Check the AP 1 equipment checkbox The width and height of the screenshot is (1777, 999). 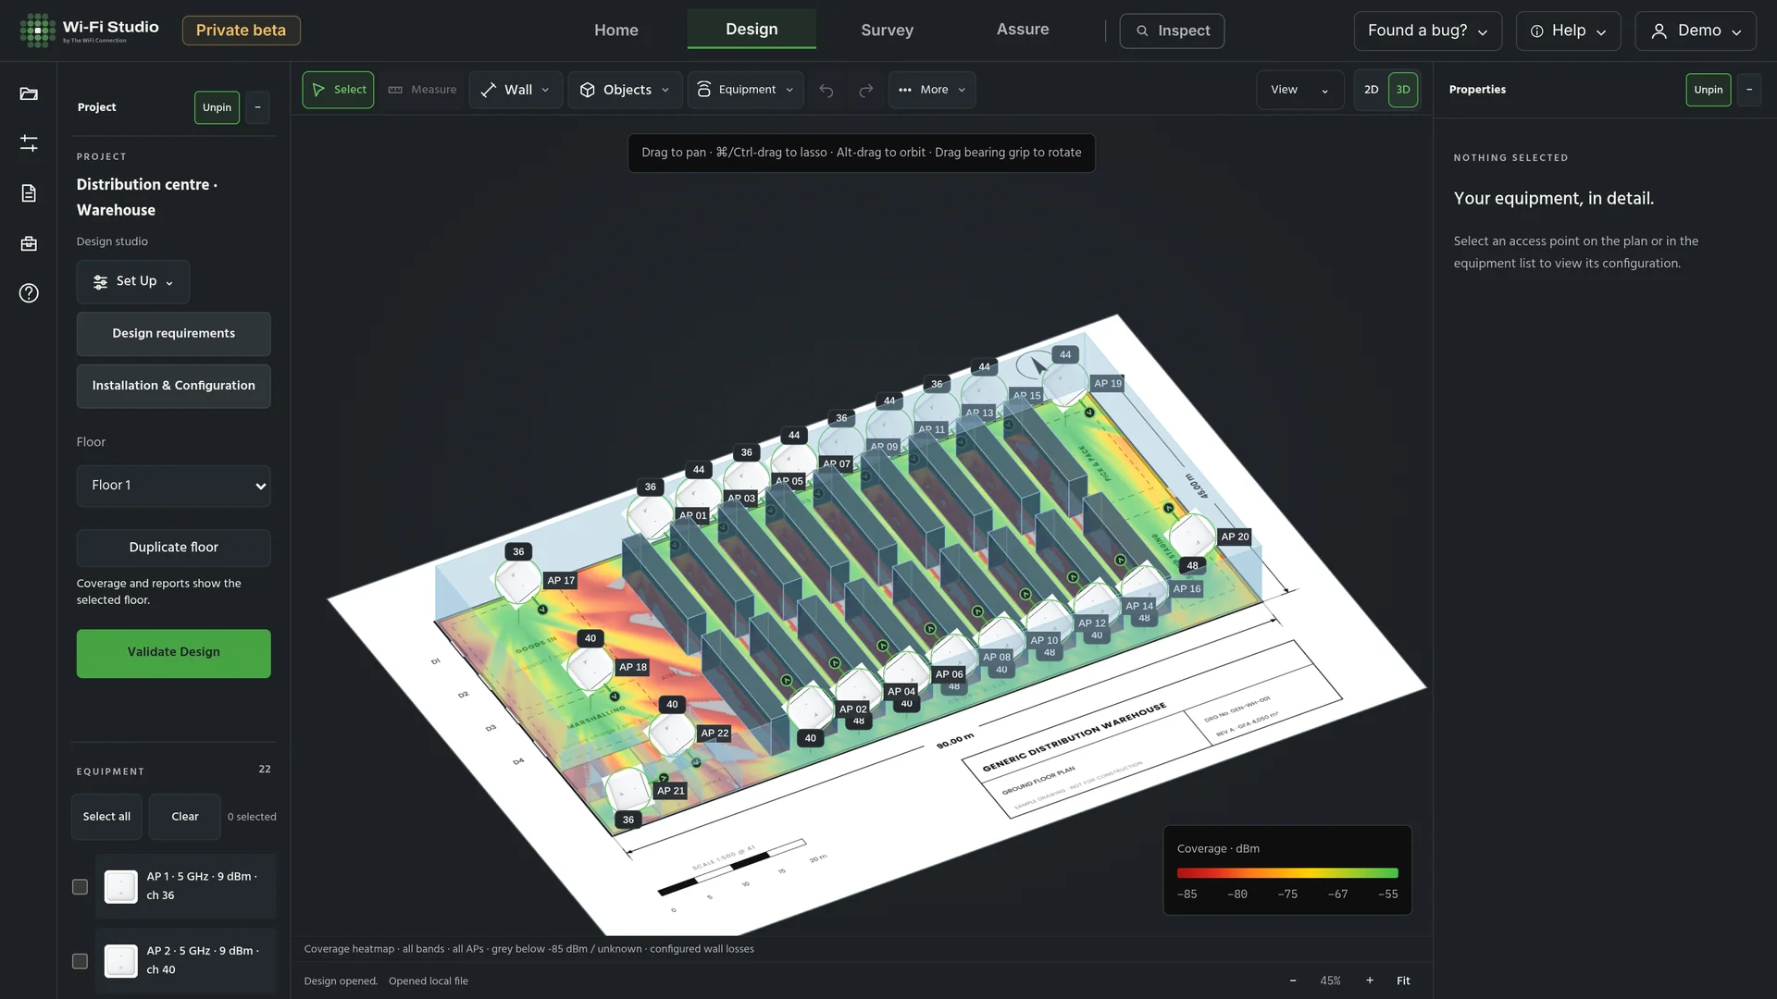click(80, 887)
